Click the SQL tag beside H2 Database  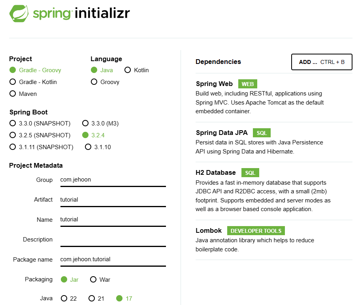[x=250, y=173]
